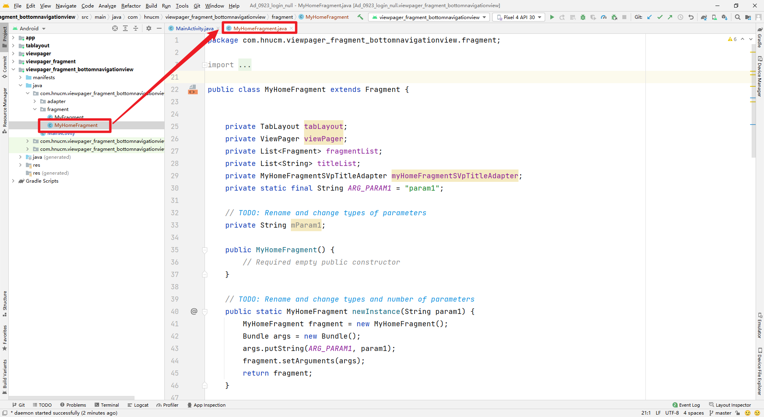Click the Git Commit checkmark icon

(660, 17)
